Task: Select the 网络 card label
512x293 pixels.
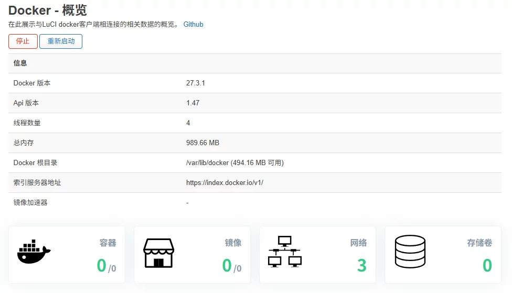Action: point(359,243)
